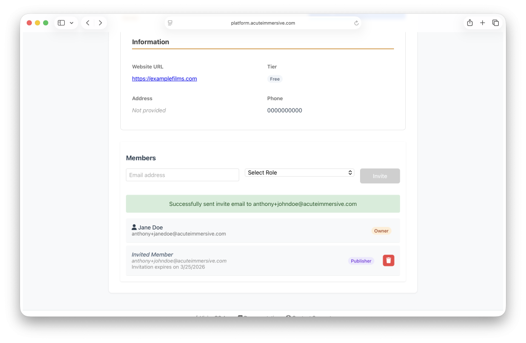The image size is (526, 343).
Task: Expand the Select Role dropdown
Action: tap(299, 173)
